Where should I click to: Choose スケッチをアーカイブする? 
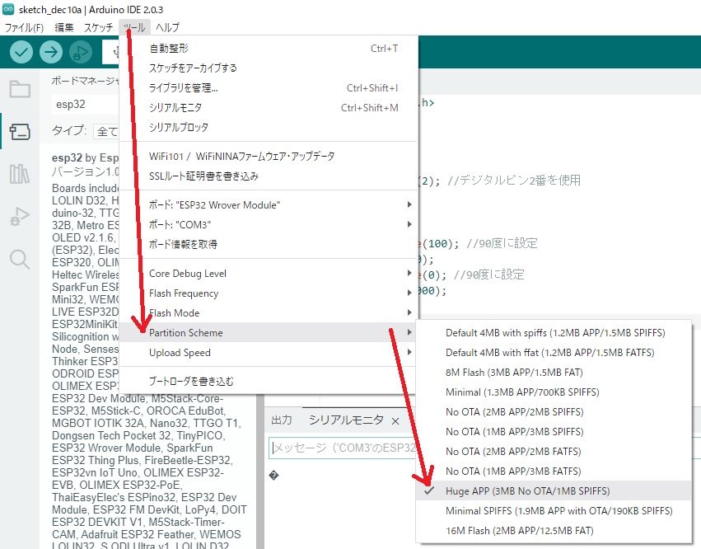pos(269,68)
